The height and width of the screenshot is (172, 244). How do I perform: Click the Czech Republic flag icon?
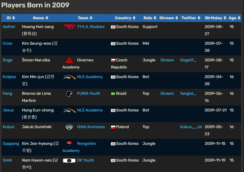coord(113,60)
